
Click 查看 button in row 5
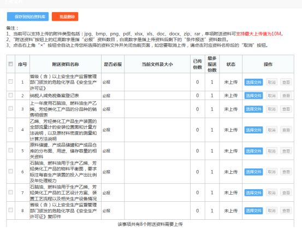tap(286, 151)
